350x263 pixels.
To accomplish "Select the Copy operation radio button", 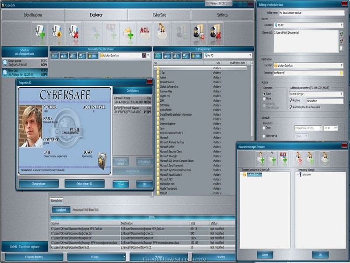I will (x=264, y=94).
